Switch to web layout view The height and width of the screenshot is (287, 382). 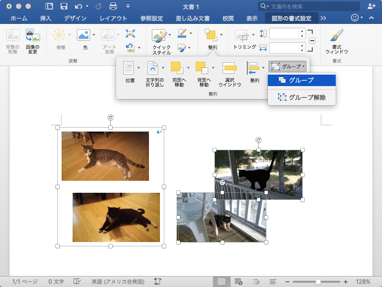coord(238,282)
